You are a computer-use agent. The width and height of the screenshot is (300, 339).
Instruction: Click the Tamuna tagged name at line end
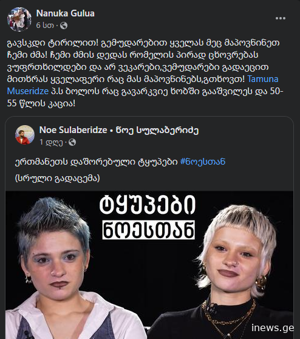tap(262, 79)
